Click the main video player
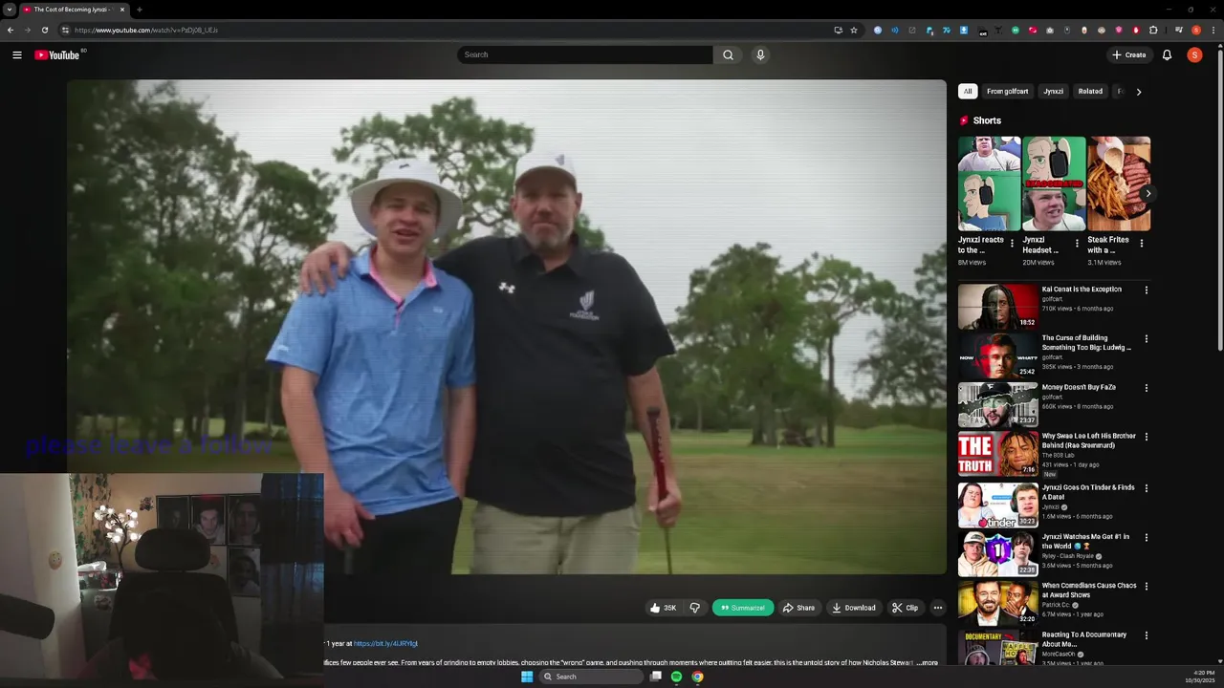Image resolution: width=1224 pixels, height=688 pixels. click(x=507, y=327)
